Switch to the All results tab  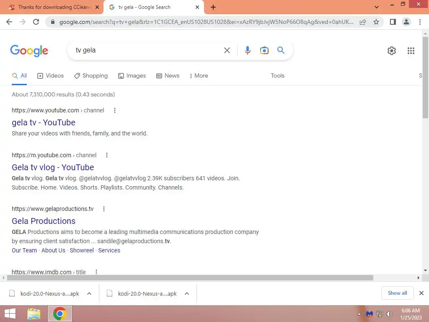click(19, 76)
